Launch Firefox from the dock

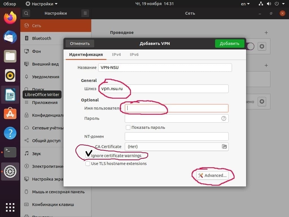pyautogui.click(x=10, y=18)
